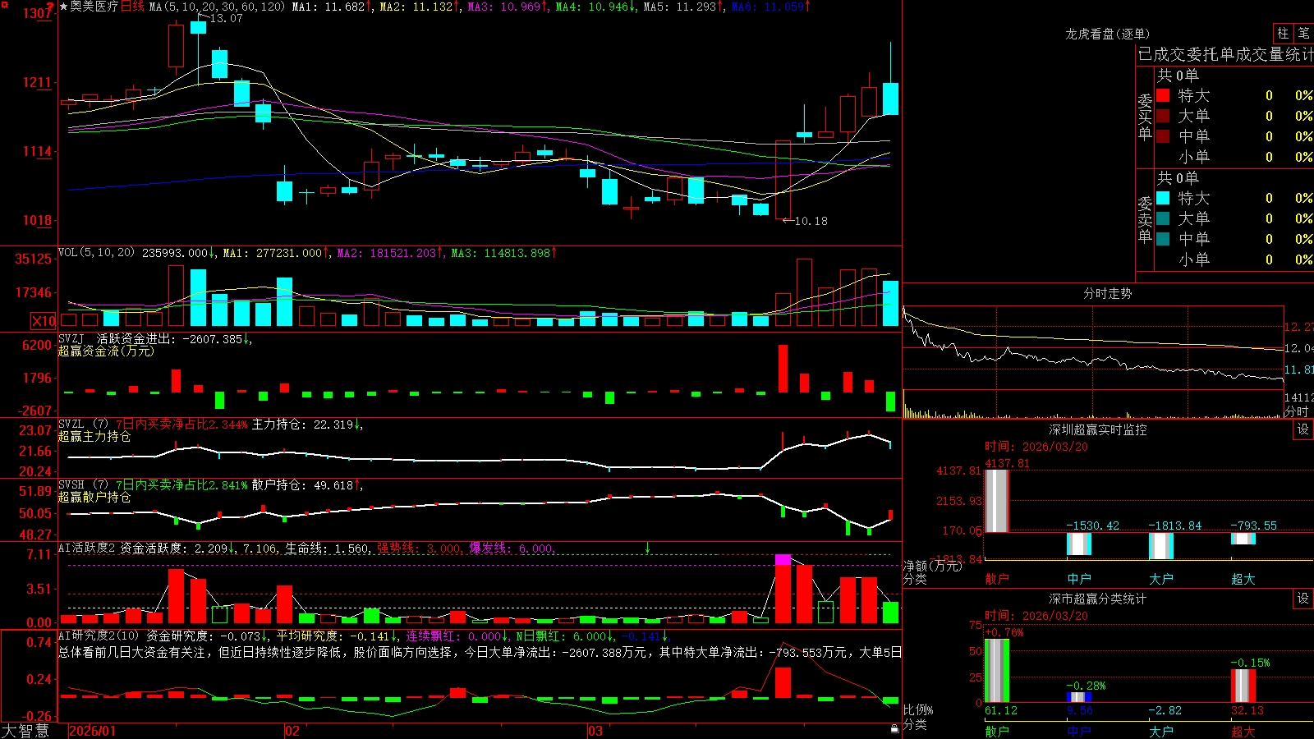
Task: Click the 03 month marker on timeline
Action: coord(595,731)
